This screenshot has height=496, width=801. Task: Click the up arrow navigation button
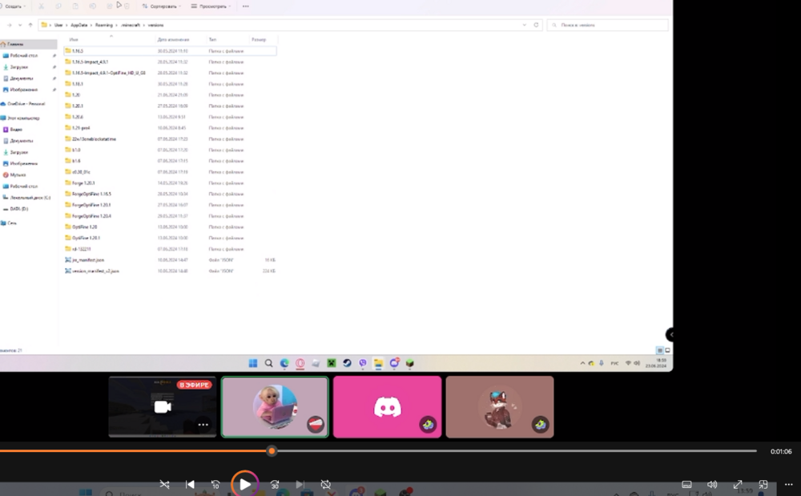coord(30,25)
